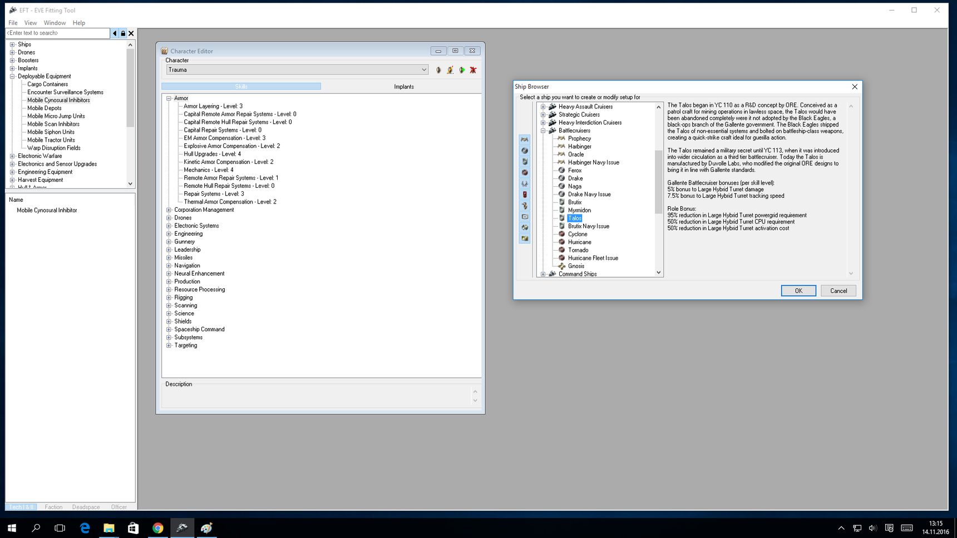
Task: Click the first (brown) character icon after the Trauma dropdown
Action: [438, 70]
